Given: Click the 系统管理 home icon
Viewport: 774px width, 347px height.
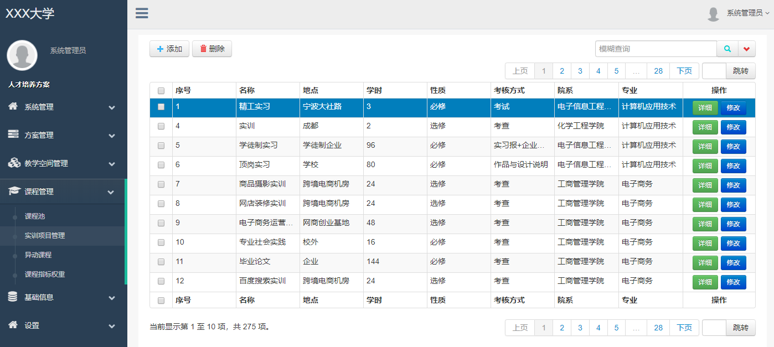Looking at the screenshot, I should pyautogui.click(x=13, y=106).
